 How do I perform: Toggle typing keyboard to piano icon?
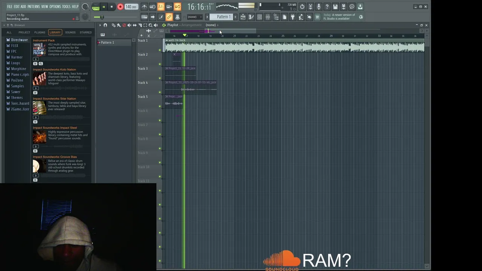click(x=145, y=17)
